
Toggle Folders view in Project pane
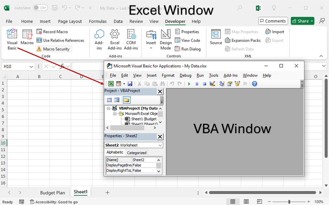[127, 100]
